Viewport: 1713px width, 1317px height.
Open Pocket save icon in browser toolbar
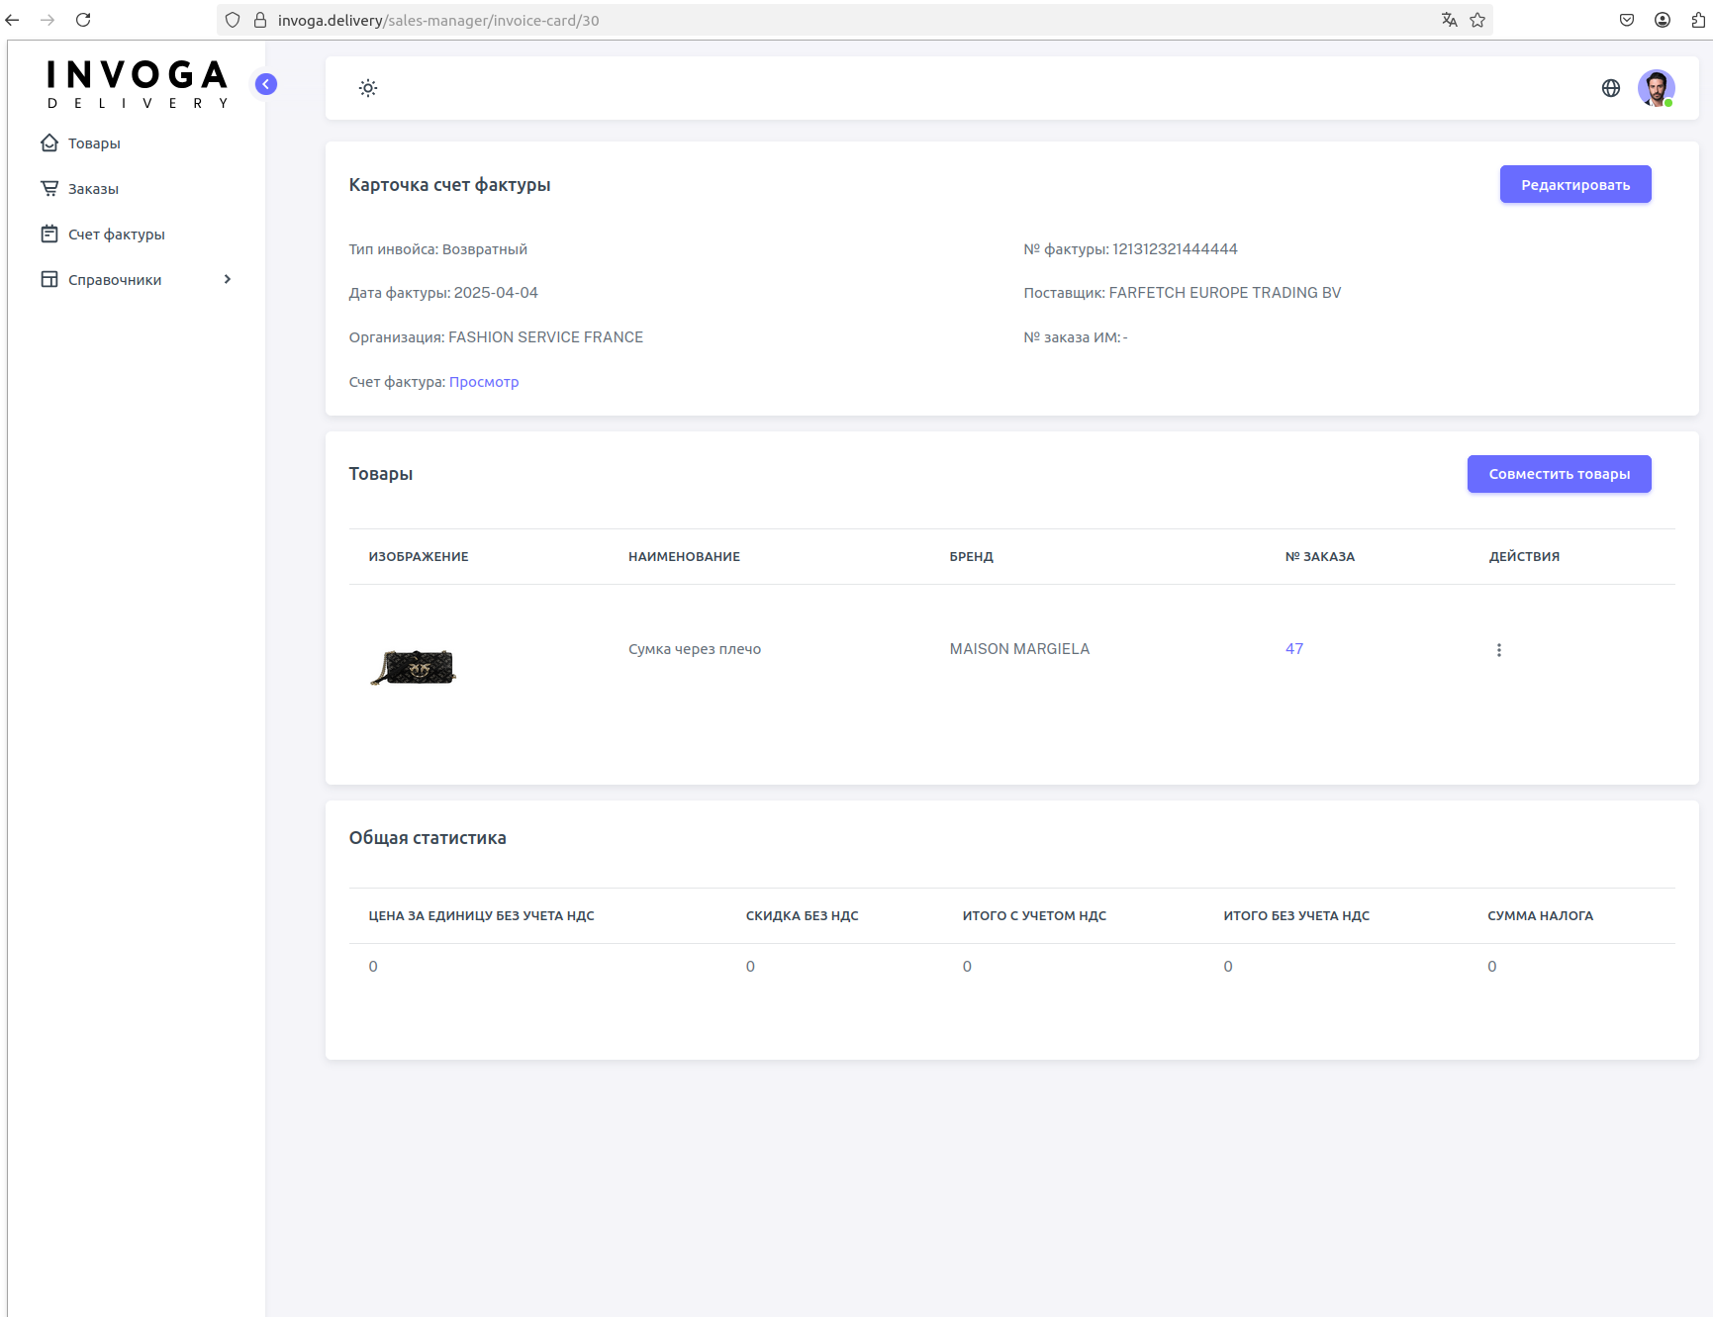(1627, 20)
